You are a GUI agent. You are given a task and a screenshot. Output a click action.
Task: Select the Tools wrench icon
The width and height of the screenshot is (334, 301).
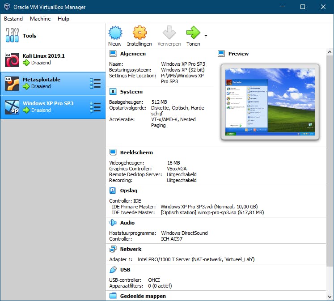[x=12, y=35]
